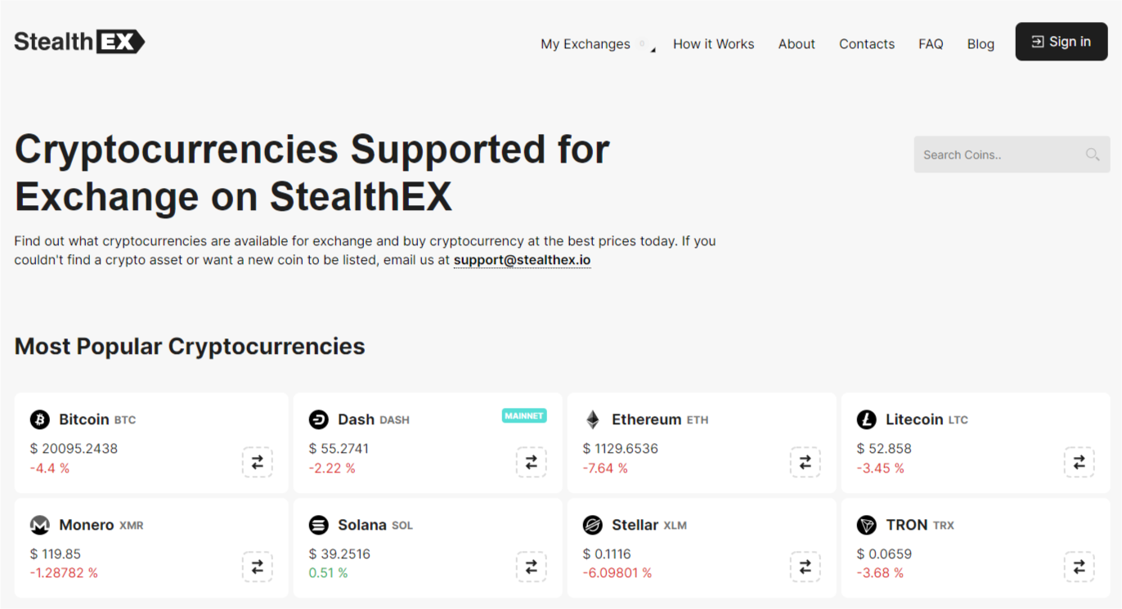Focus the Search Coins input field
This screenshot has height=609, width=1122.
(x=998, y=154)
